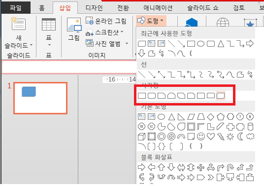Choose the sun shape

[x=231, y=137]
